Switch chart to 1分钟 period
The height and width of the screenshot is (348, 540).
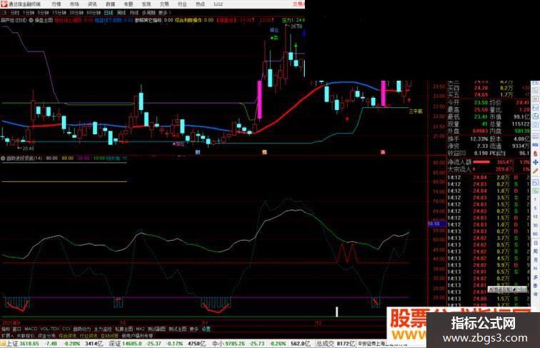click(x=29, y=13)
